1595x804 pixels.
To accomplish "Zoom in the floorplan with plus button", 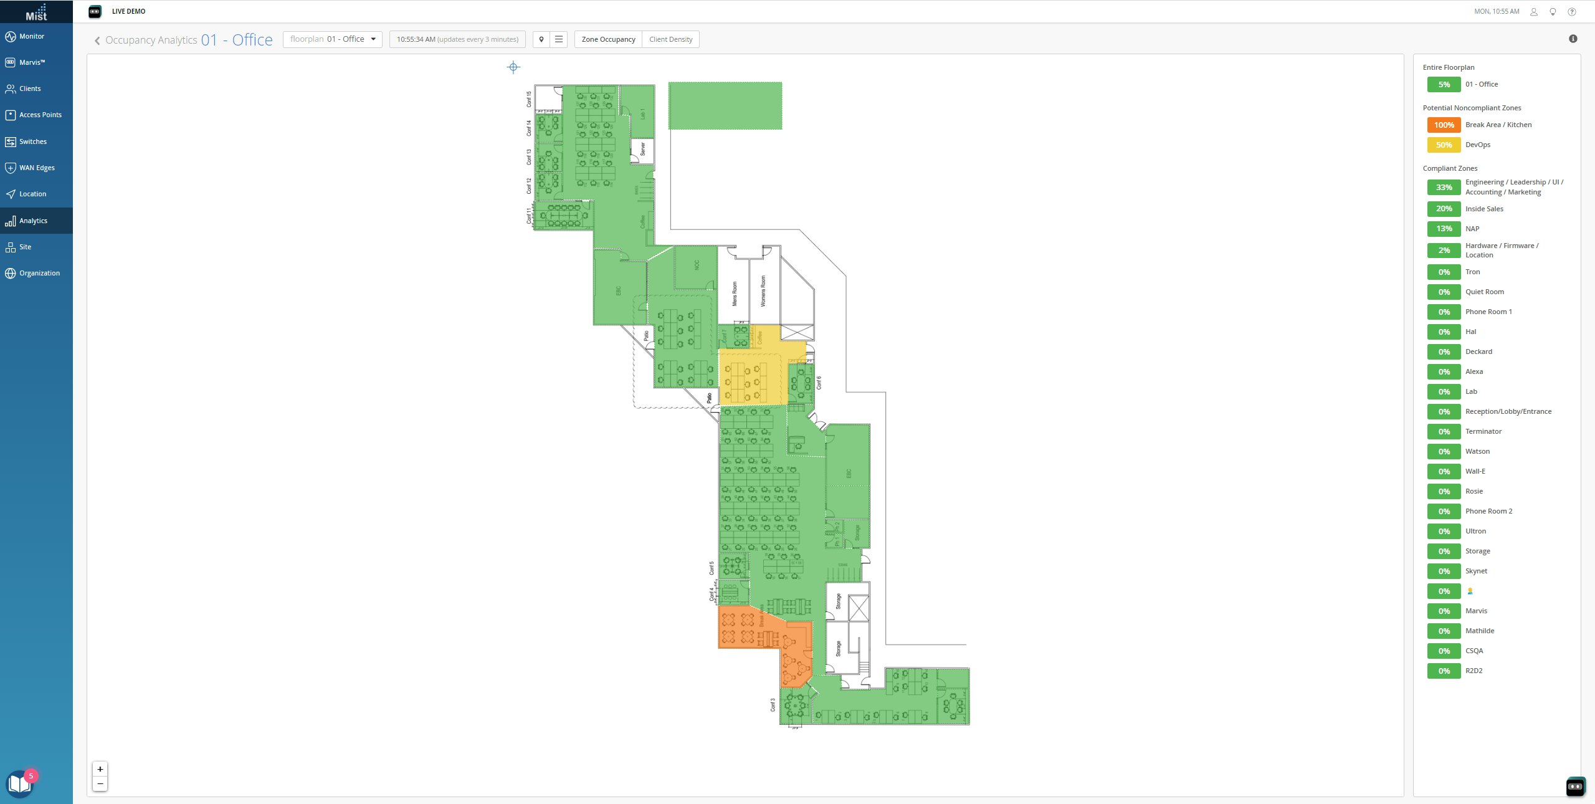I will [100, 769].
